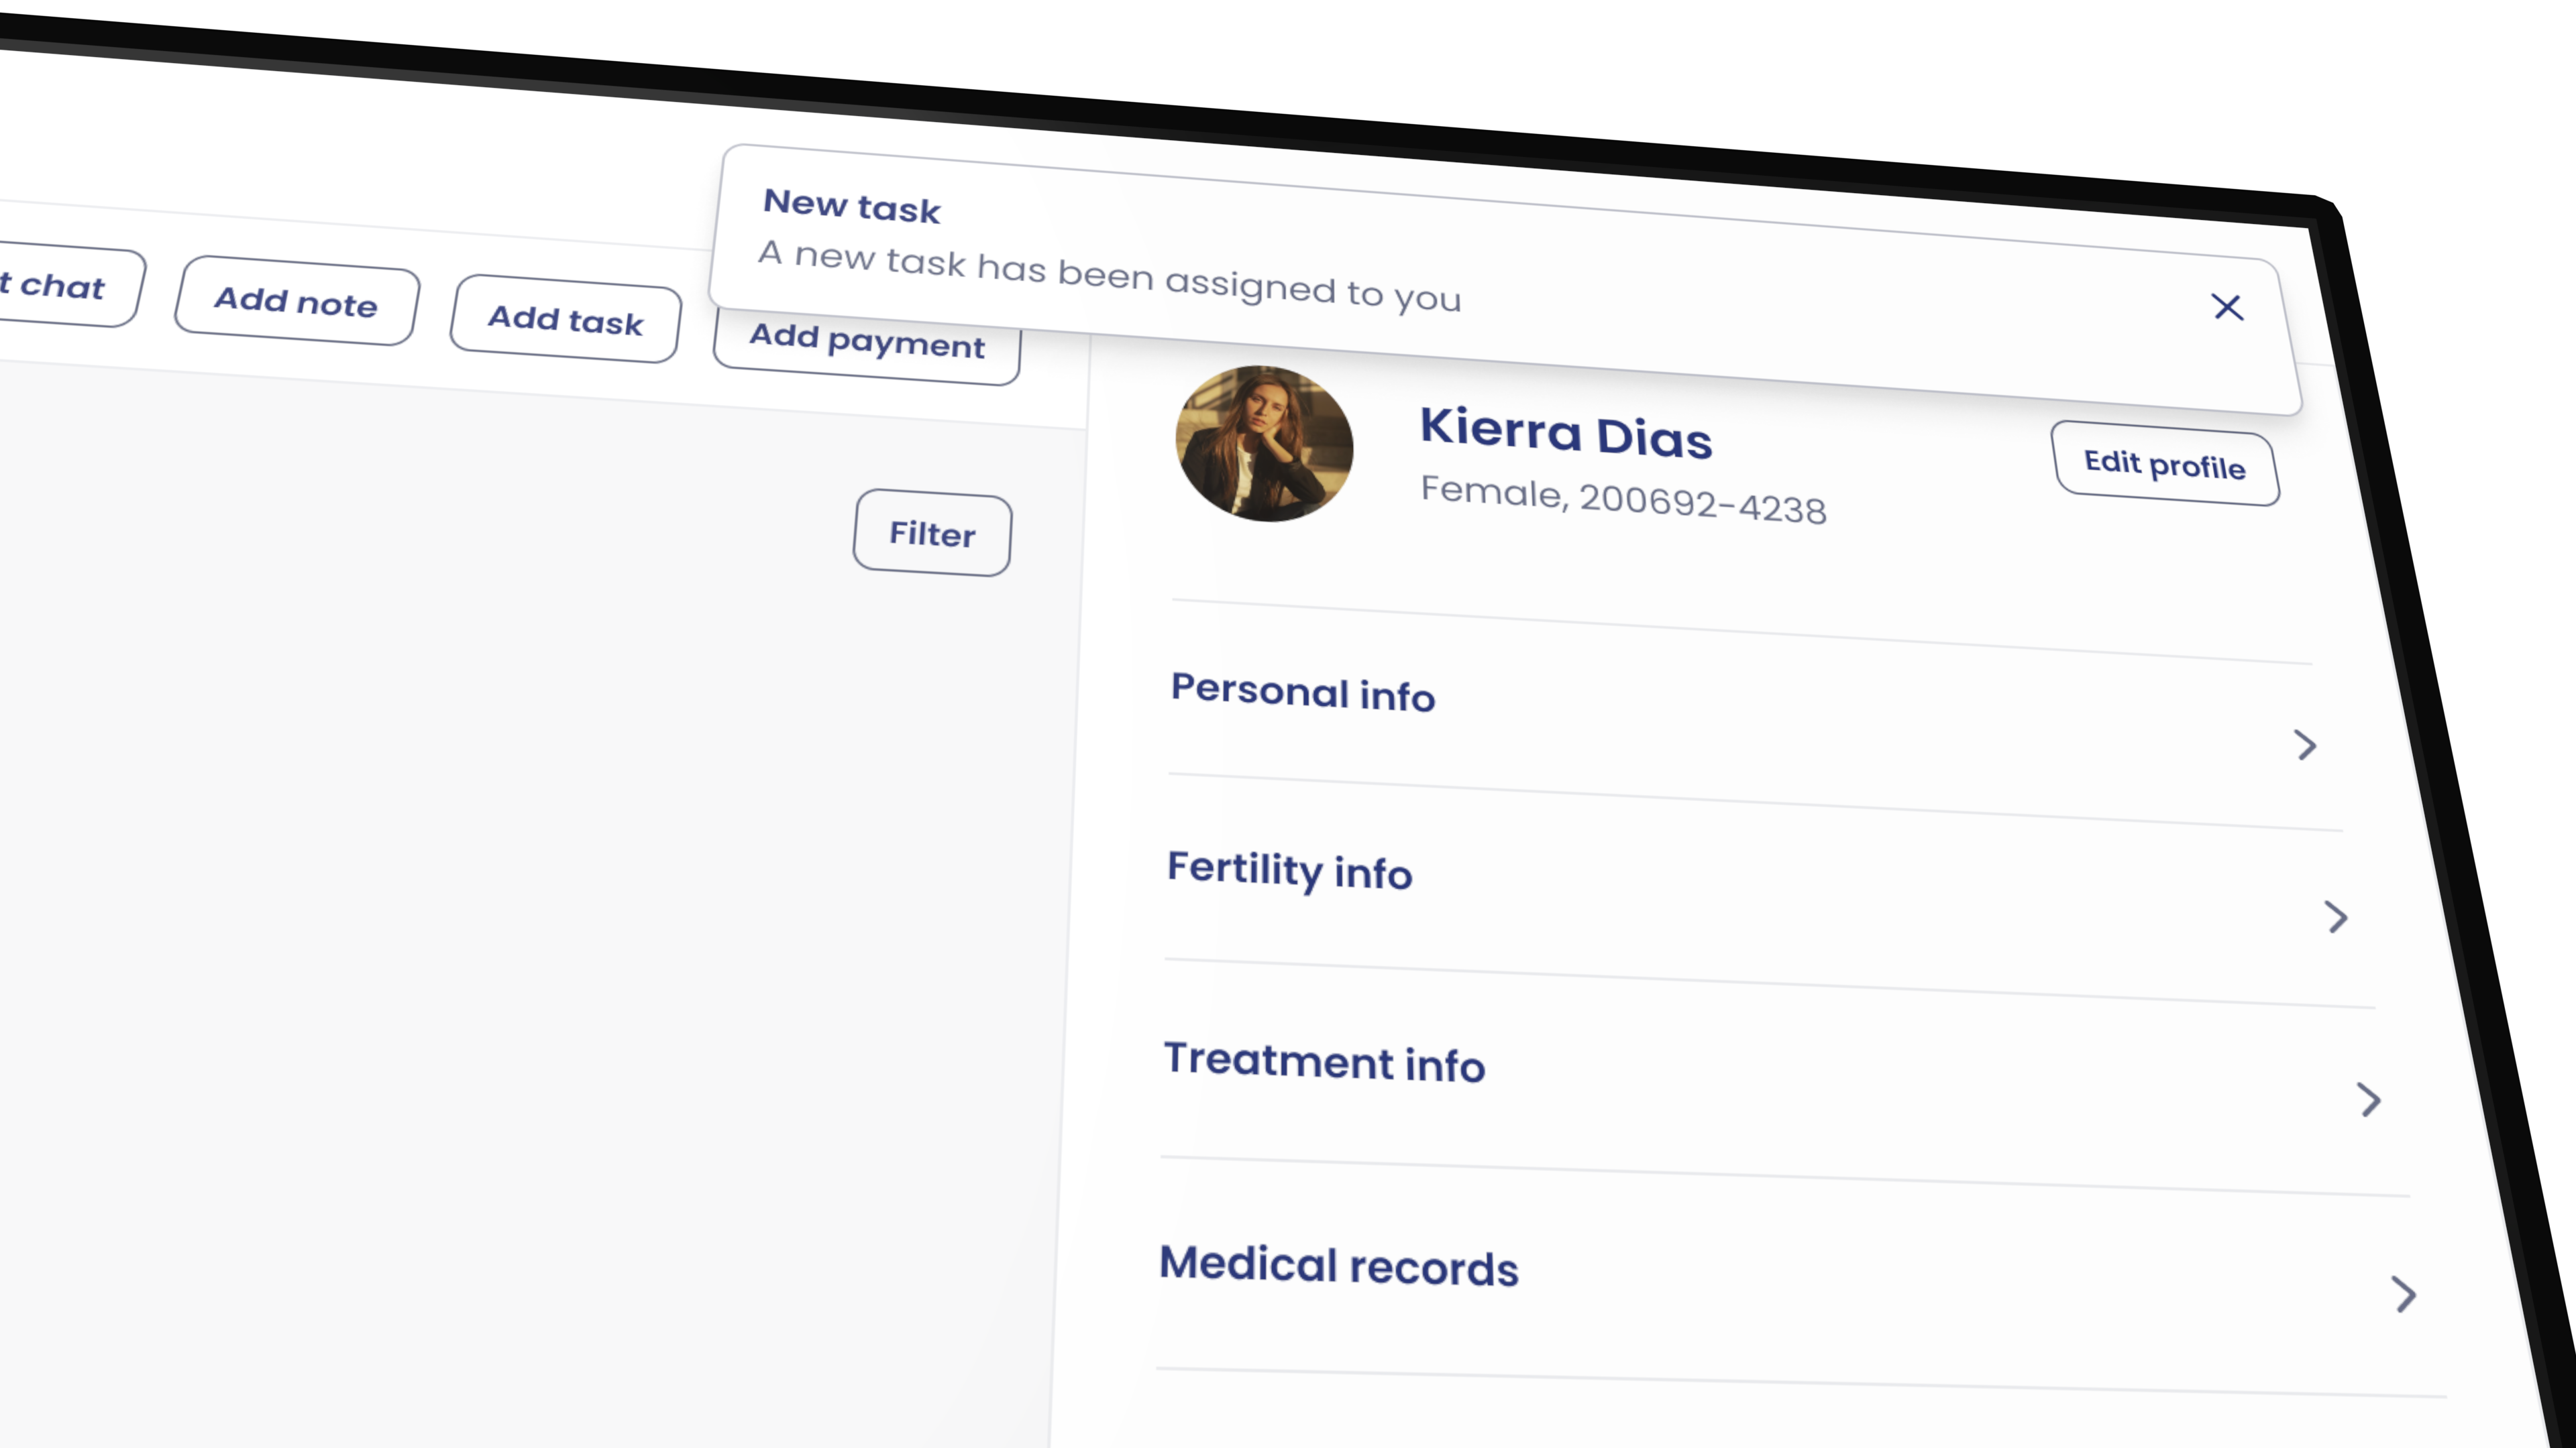2576x1448 pixels.
Task: Expand the Fertility info chevron arrow
Action: [x=2336, y=916]
